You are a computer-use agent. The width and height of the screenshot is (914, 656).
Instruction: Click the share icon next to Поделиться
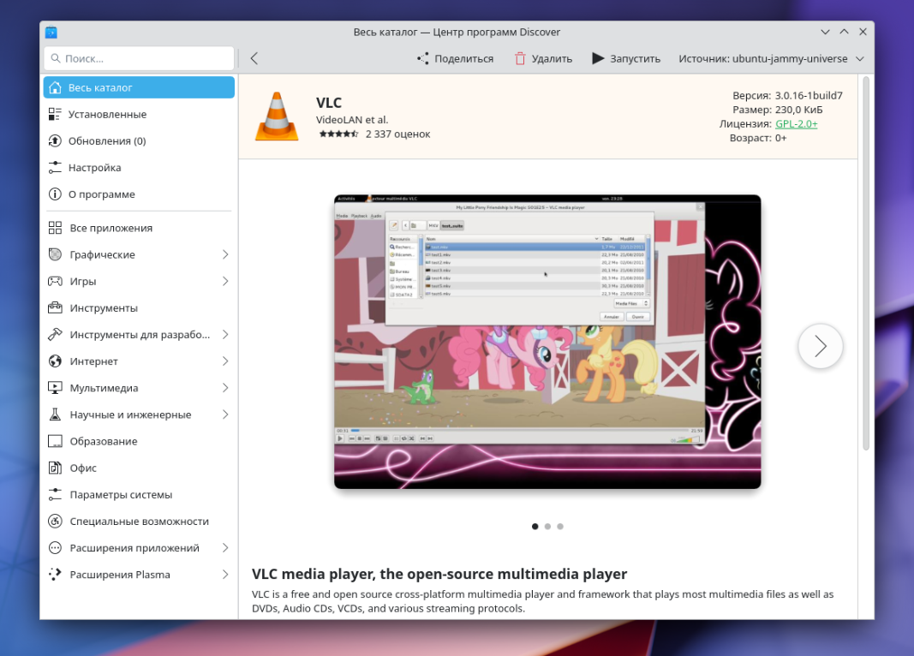[423, 58]
